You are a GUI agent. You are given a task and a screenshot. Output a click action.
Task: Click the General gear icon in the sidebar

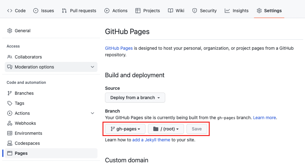click(x=10, y=31)
